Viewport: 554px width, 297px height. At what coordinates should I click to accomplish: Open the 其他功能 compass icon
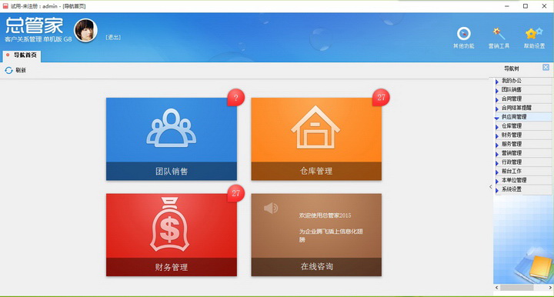[463, 34]
